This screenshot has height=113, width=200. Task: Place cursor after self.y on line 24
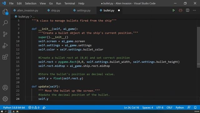pos(48,99)
